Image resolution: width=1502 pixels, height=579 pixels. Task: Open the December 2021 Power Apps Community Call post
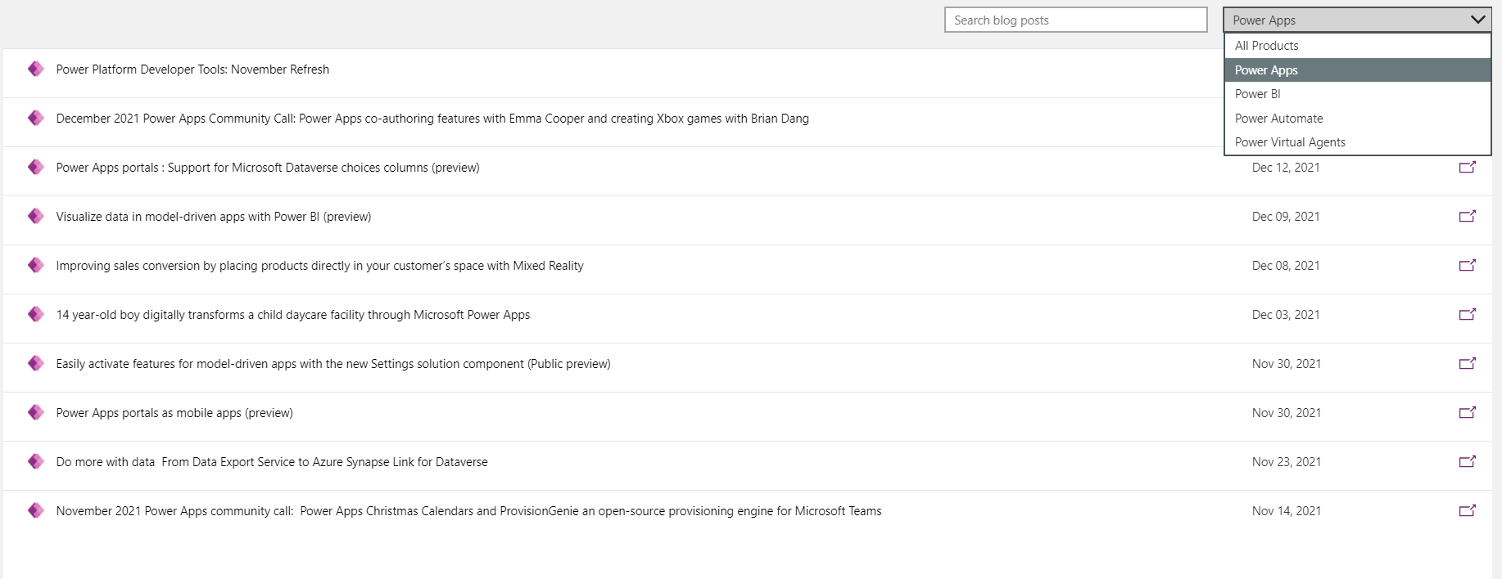tap(432, 118)
